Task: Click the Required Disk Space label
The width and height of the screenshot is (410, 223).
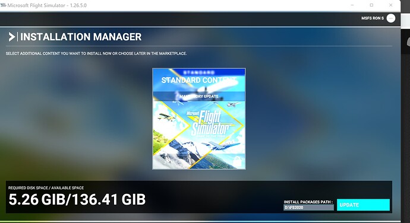Action: click(x=46, y=188)
